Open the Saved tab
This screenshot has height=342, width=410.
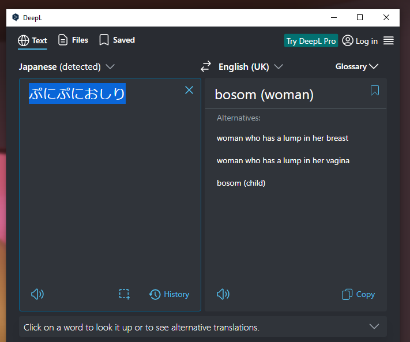coord(117,40)
